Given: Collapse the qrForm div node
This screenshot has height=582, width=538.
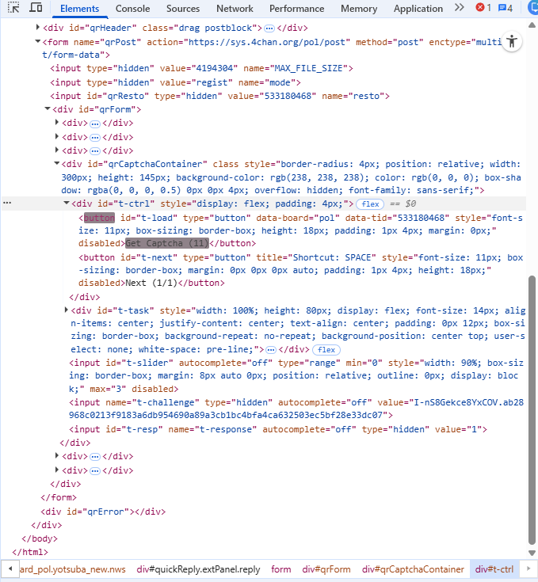Looking at the screenshot, I should pyautogui.click(x=48, y=108).
